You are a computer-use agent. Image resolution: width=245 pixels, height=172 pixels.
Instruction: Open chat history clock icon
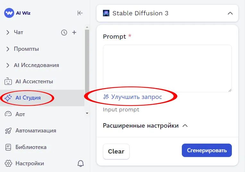pos(64,32)
